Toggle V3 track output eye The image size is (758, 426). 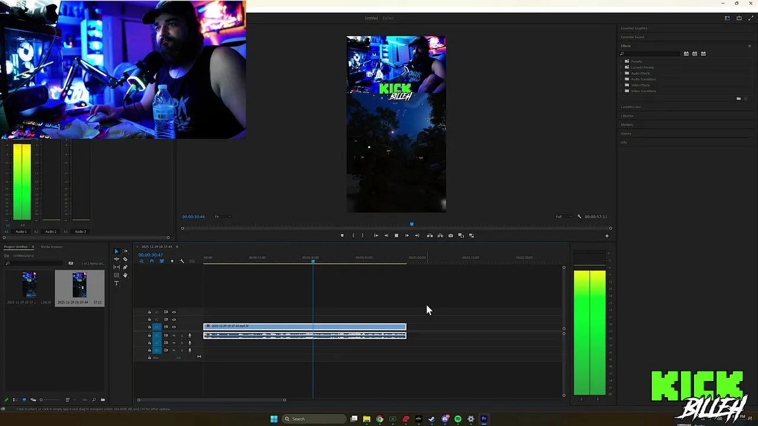pyautogui.click(x=174, y=312)
